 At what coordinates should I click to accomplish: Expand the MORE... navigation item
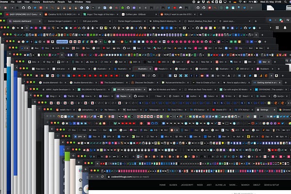[x=233, y=185]
